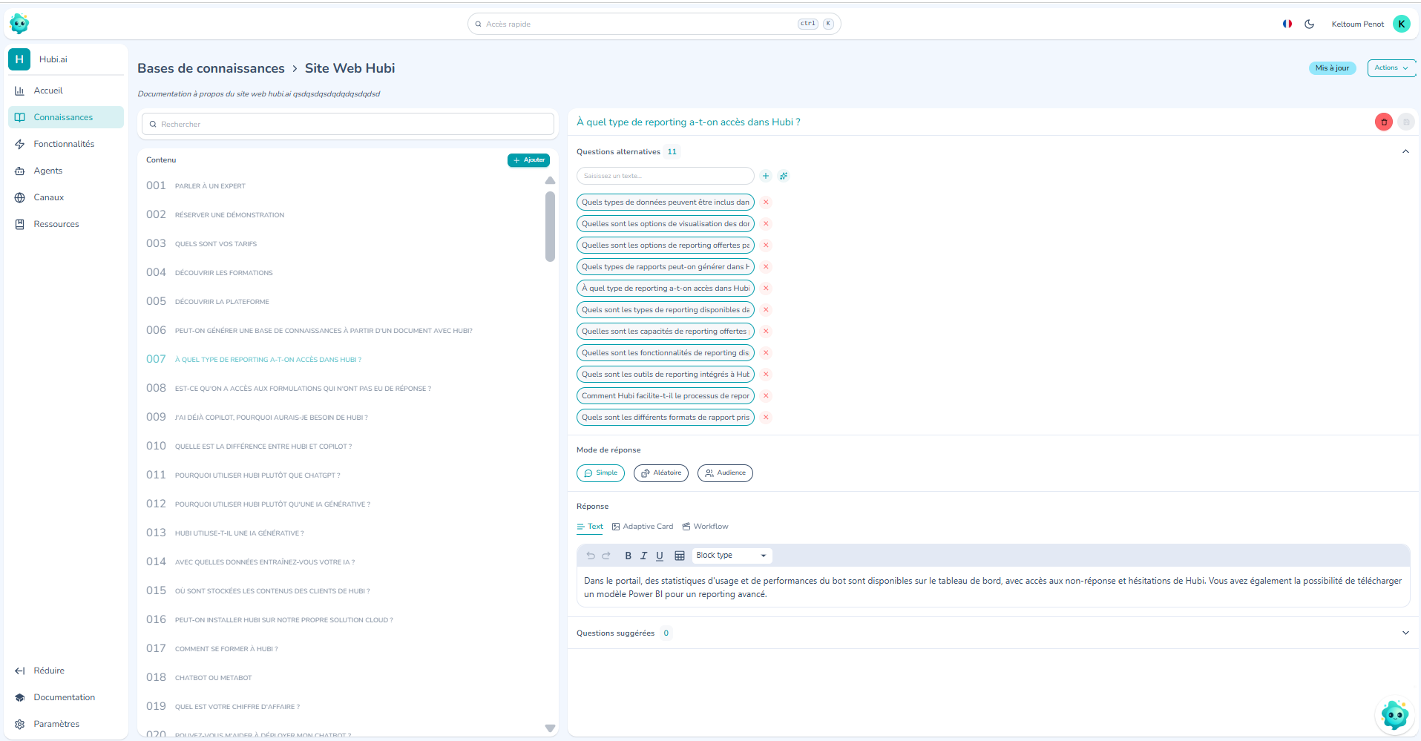Focus the Saisissez un texte field
Image resolution: width=1421 pixels, height=741 pixels.
click(x=666, y=176)
